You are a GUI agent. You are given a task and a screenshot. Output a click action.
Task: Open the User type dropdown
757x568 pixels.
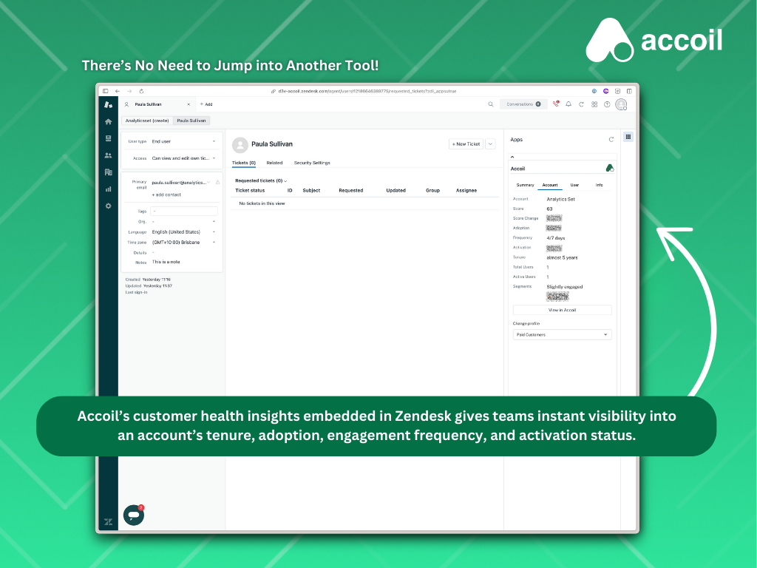(x=183, y=141)
